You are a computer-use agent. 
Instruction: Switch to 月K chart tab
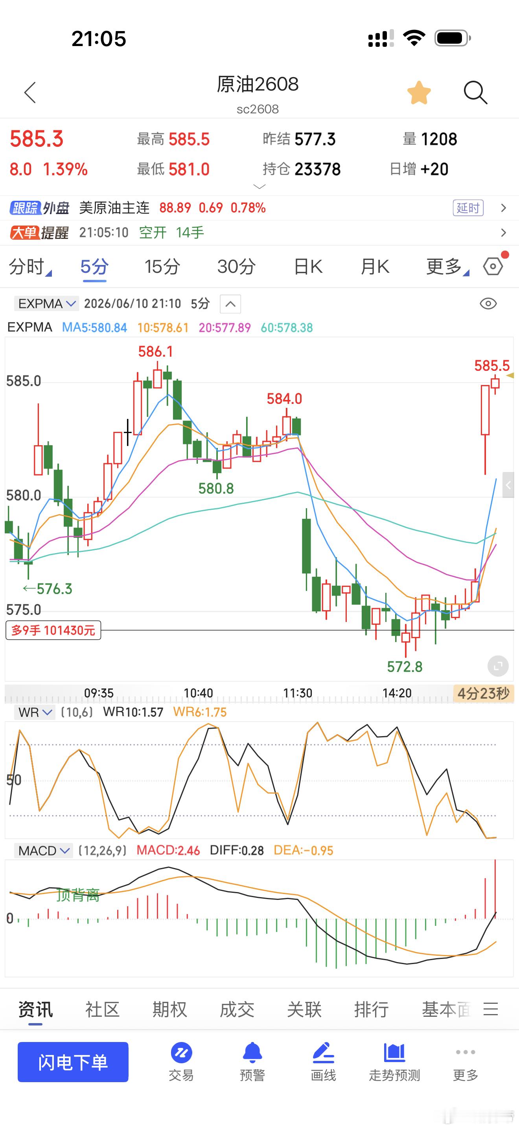[375, 267]
